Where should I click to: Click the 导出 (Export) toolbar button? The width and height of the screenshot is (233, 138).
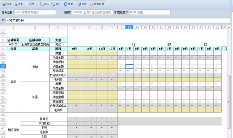pyautogui.click(x=55, y=4)
